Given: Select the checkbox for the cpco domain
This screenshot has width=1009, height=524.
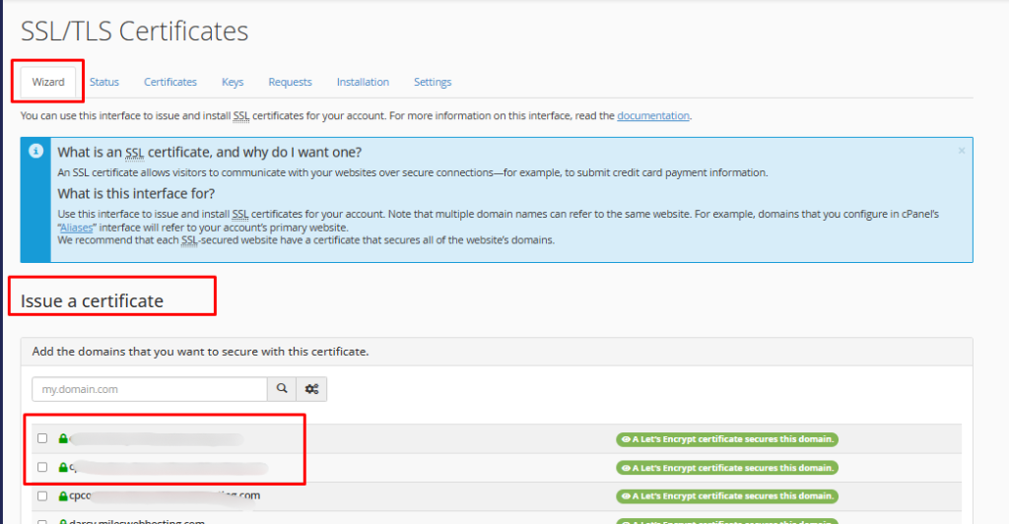Looking at the screenshot, I should click(41, 495).
